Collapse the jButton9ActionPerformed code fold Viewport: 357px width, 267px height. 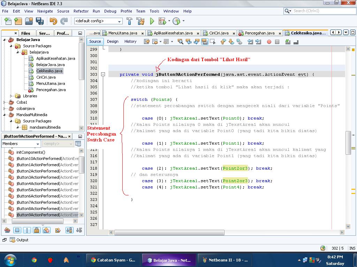click(x=103, y=74)
